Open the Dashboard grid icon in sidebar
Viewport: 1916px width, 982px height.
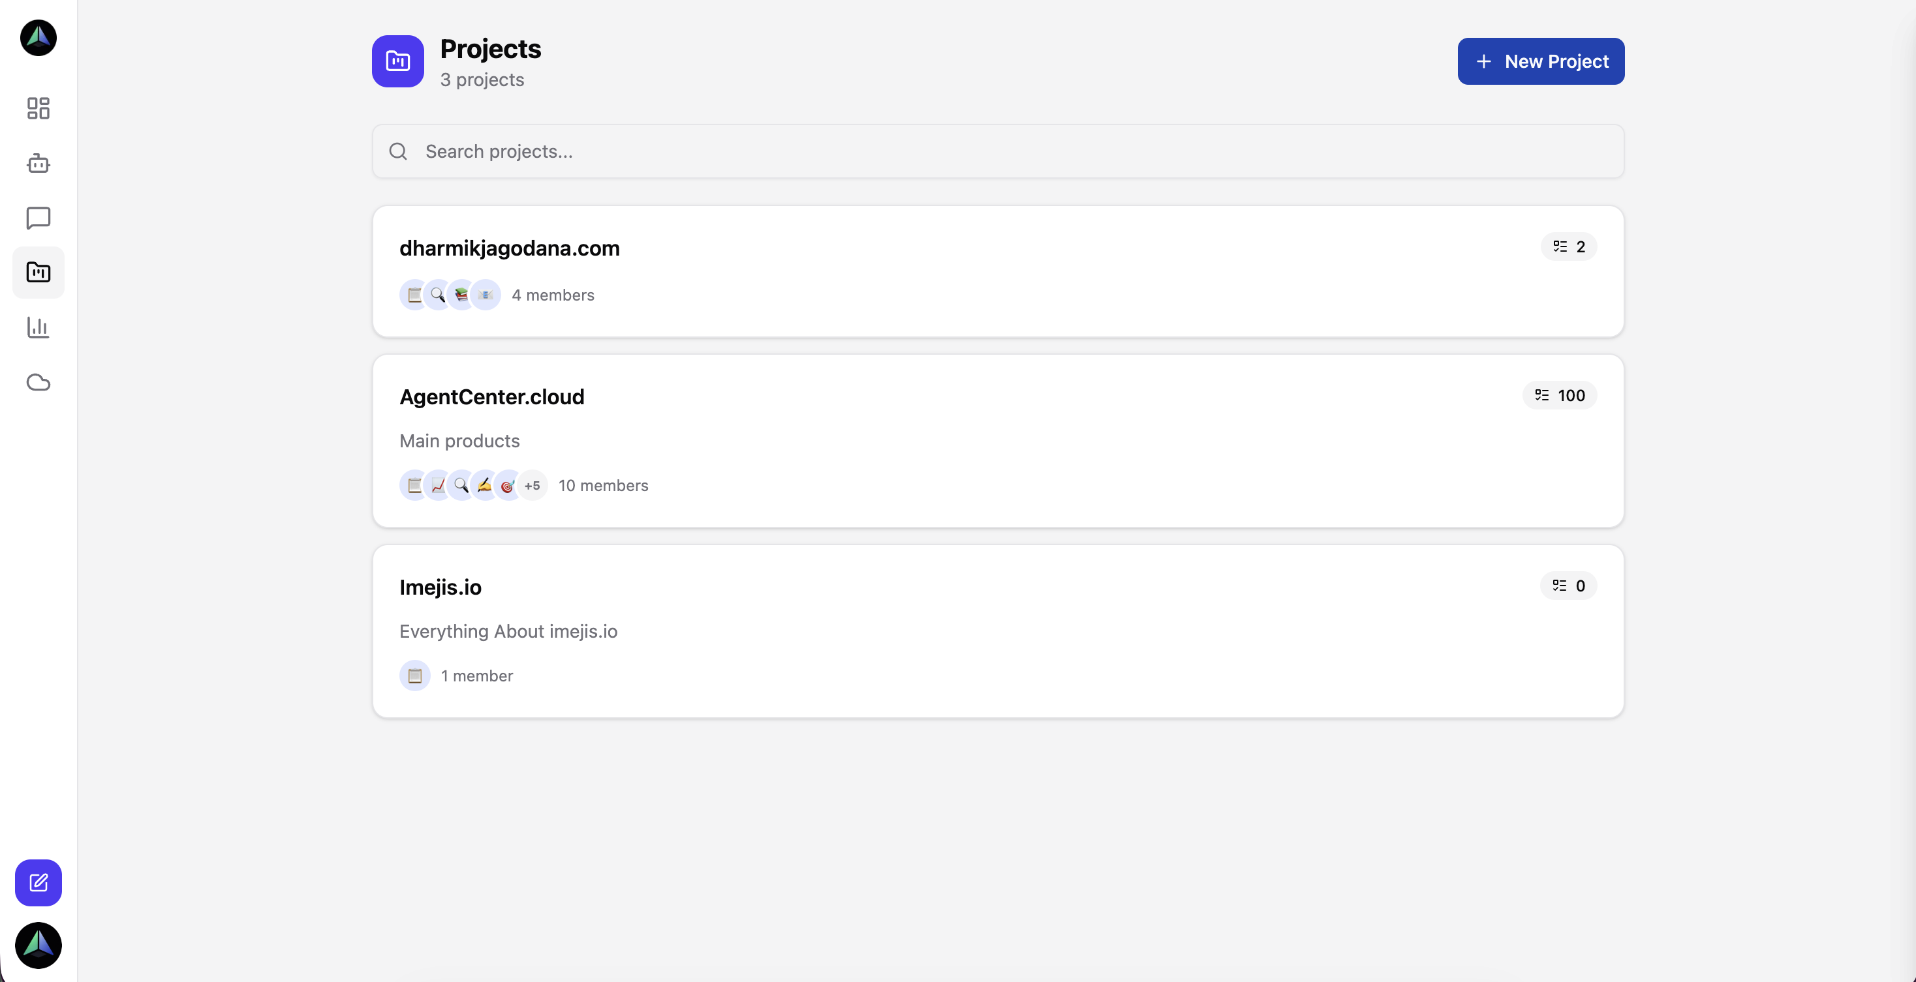click(x=38, y=108)
